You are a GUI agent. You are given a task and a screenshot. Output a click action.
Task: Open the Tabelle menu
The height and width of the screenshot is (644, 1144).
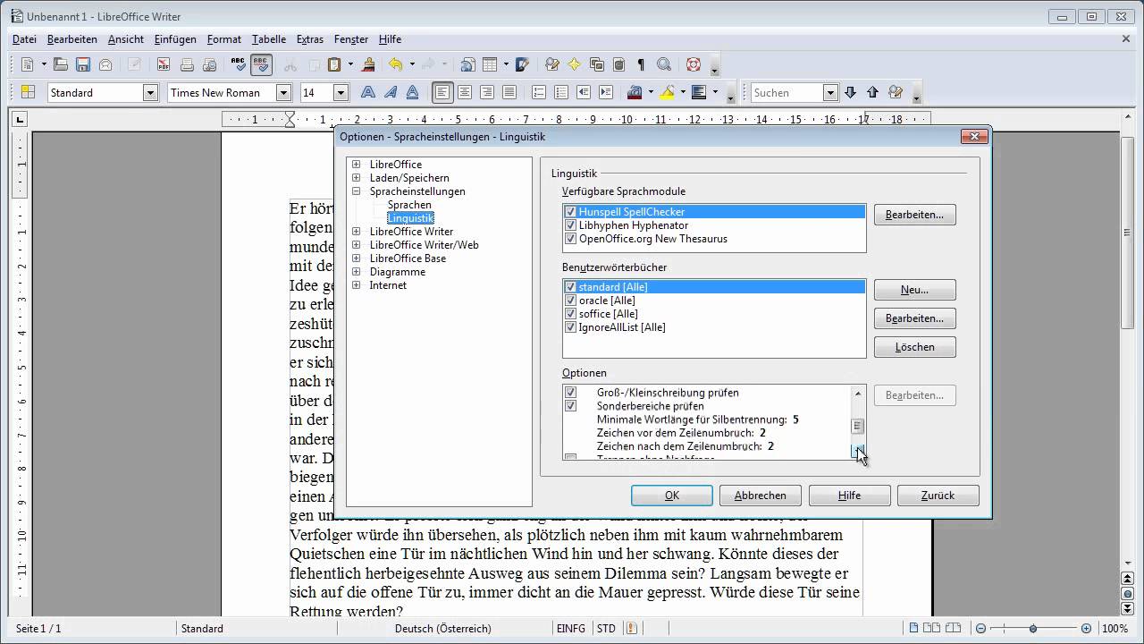pos(269,39)
